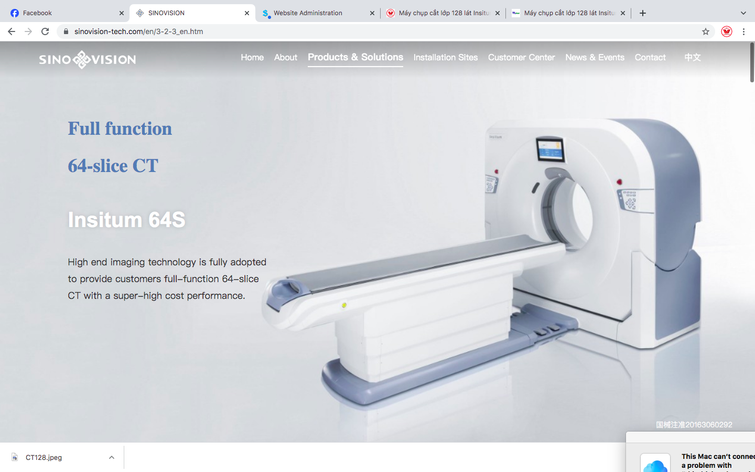Image resolution: width=755 pixels, height=472 pixels.
Task: Close the SINOVISION tab
Action: pos(247,13)
